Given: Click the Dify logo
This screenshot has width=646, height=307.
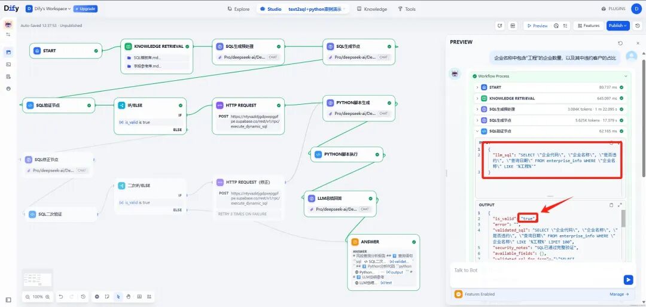Looking at the screenshot, I should click(11, 8).
